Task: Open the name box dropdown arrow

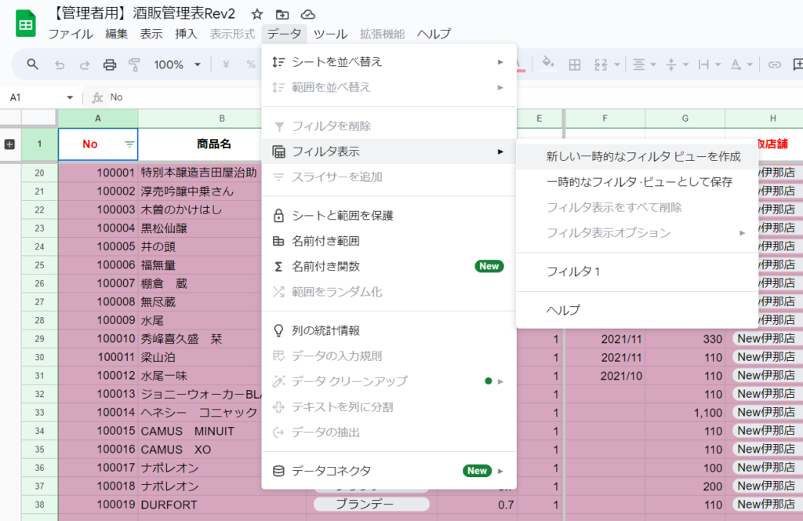Action: (x=70, y=97)
